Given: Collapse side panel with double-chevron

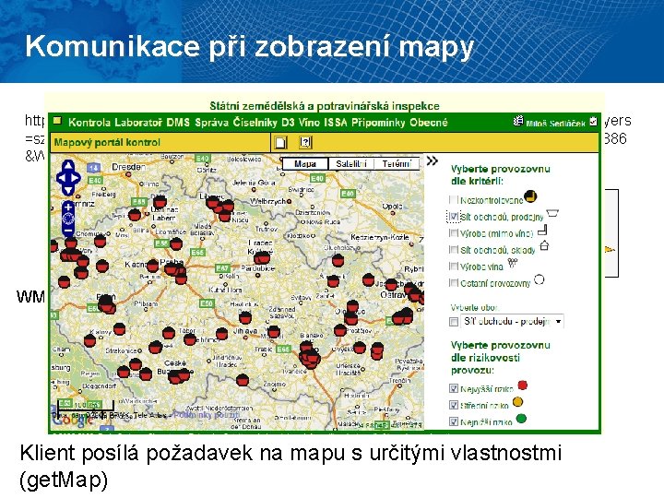Looking at the screenshot, I should pyautogui.click(x=432, y=160).
